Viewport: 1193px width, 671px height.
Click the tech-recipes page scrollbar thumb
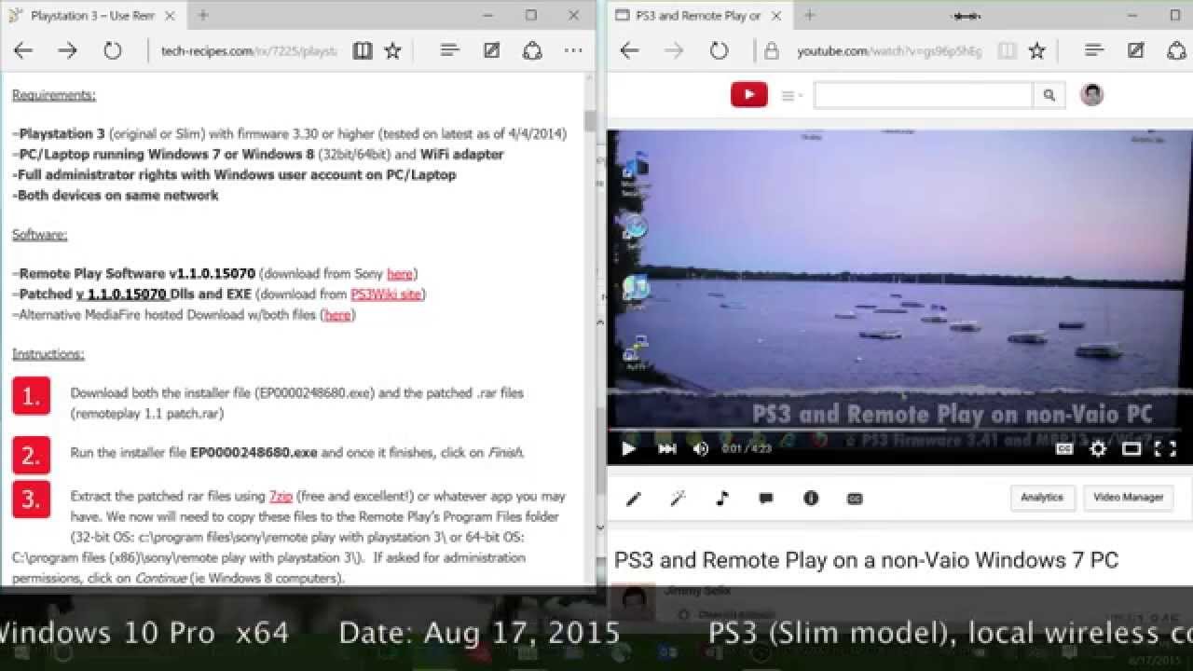click(x=589, y=120)
